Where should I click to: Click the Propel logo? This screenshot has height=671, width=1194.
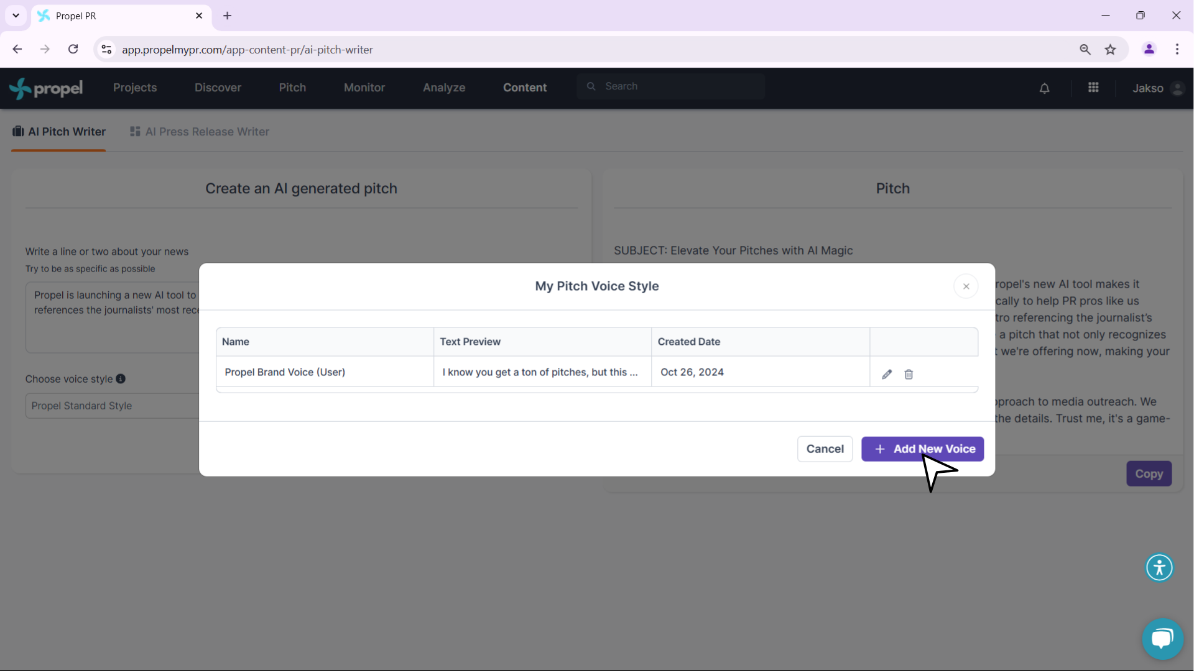point(47,88)
